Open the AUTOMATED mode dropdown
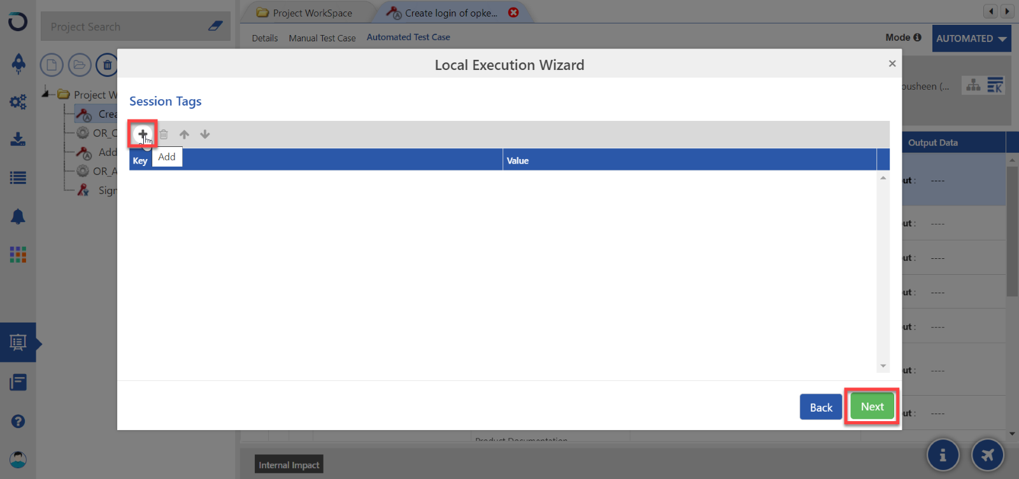1019x479 pixels. coord(972,38)
